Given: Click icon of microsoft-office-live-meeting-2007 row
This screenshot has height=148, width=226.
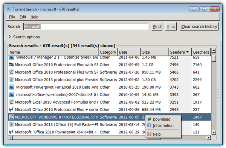Looking at the screenshot, I should [x=11, y=95].
